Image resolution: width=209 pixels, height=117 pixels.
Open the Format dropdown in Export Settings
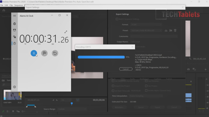click(146, 25)
